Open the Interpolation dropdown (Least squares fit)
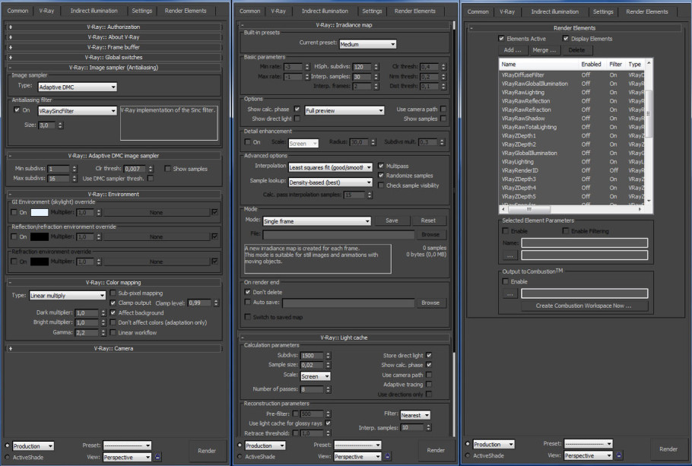Screen dimensions: 692x466 coord(331,167)
